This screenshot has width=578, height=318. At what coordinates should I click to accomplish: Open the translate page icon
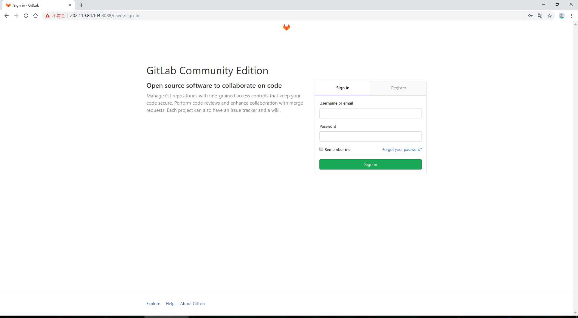(540, 16)
